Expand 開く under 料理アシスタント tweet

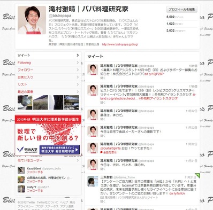[103, 78]
